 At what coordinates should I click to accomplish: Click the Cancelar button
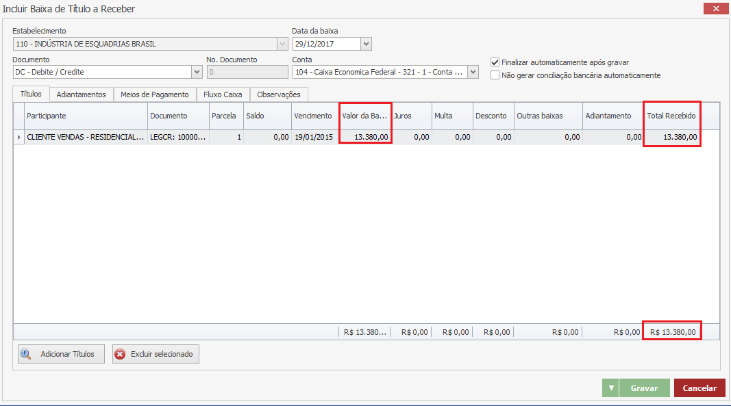click(x=699, y=388)
